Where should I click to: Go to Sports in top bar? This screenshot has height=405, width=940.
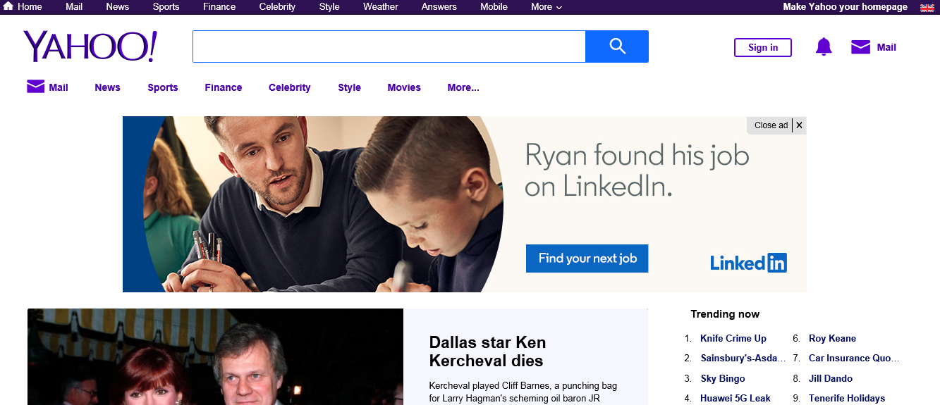pos(166,6)
